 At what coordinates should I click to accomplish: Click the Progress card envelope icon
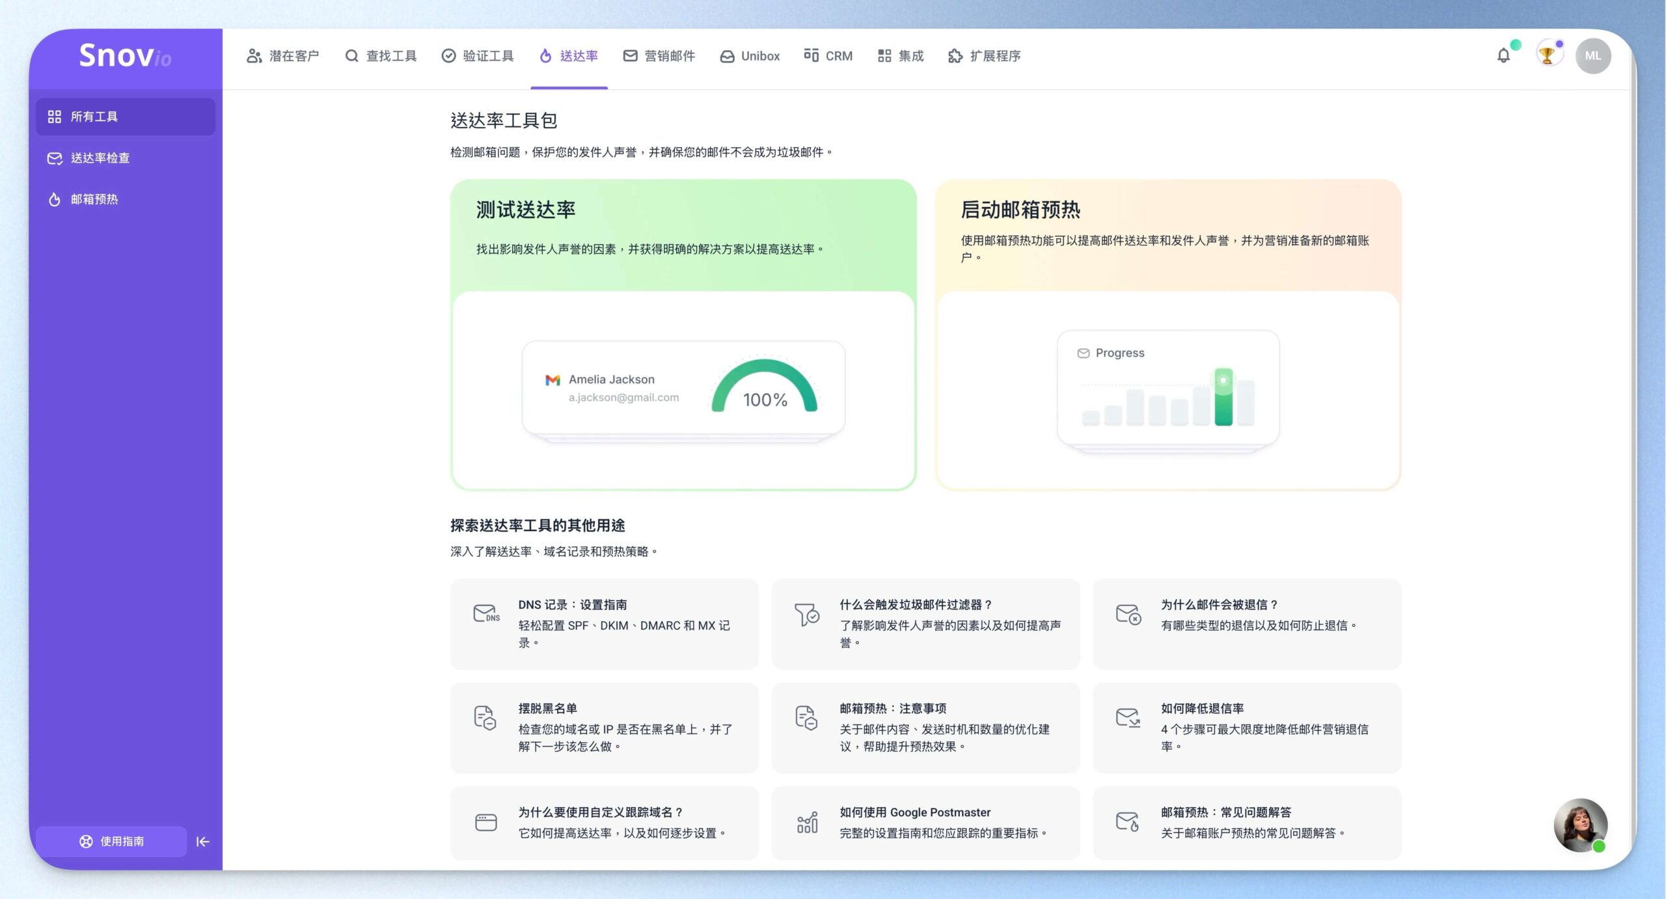(x=1083, y=353)
